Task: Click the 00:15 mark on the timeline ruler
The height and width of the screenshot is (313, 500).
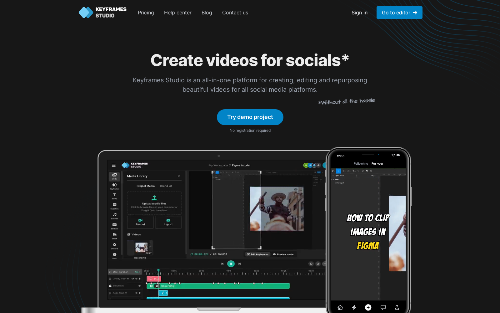Action: coord(229,271)
